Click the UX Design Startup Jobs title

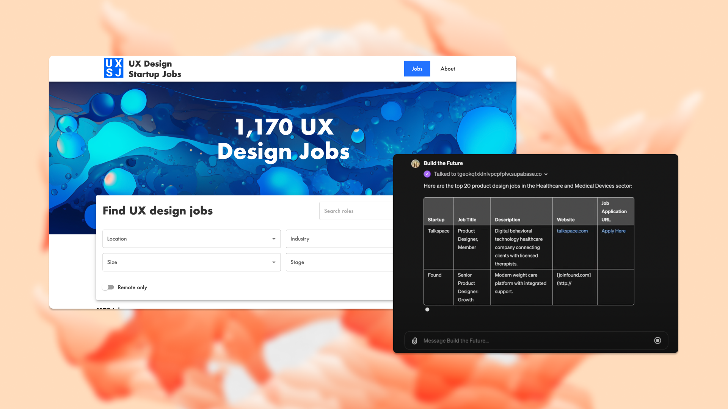tap(155, 69)
